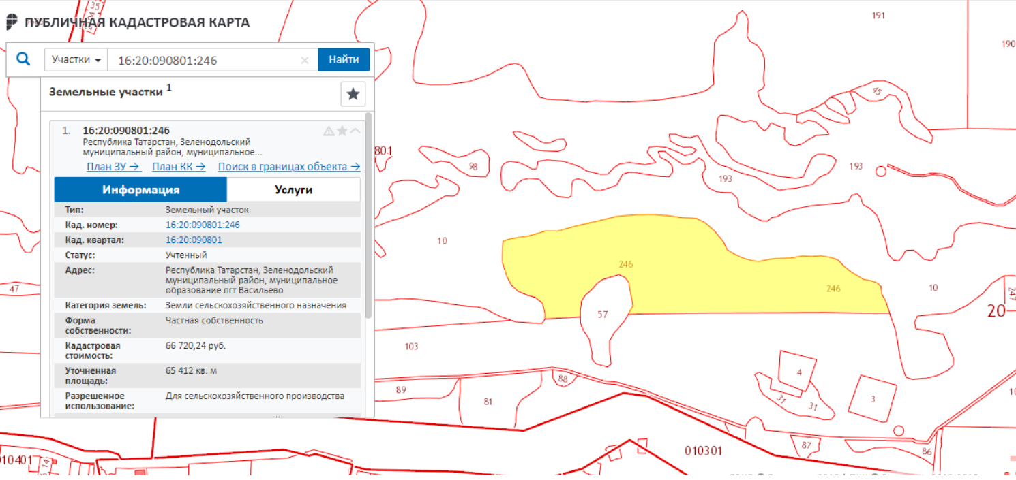Click in the cadastral number search field
Viewport: 1016px width, 480px height.
(205, 60)
